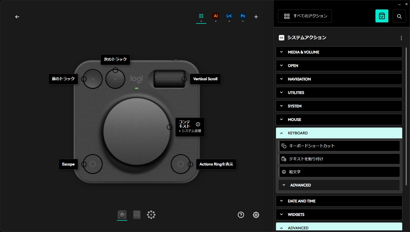
Task: Expand the MOUSE category
Action: tap(339, 120)
